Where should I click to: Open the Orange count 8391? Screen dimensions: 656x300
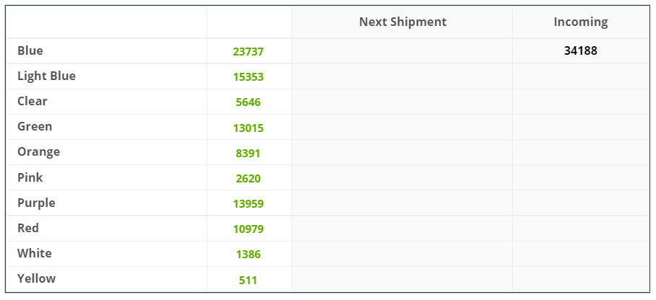coord(248,153)
